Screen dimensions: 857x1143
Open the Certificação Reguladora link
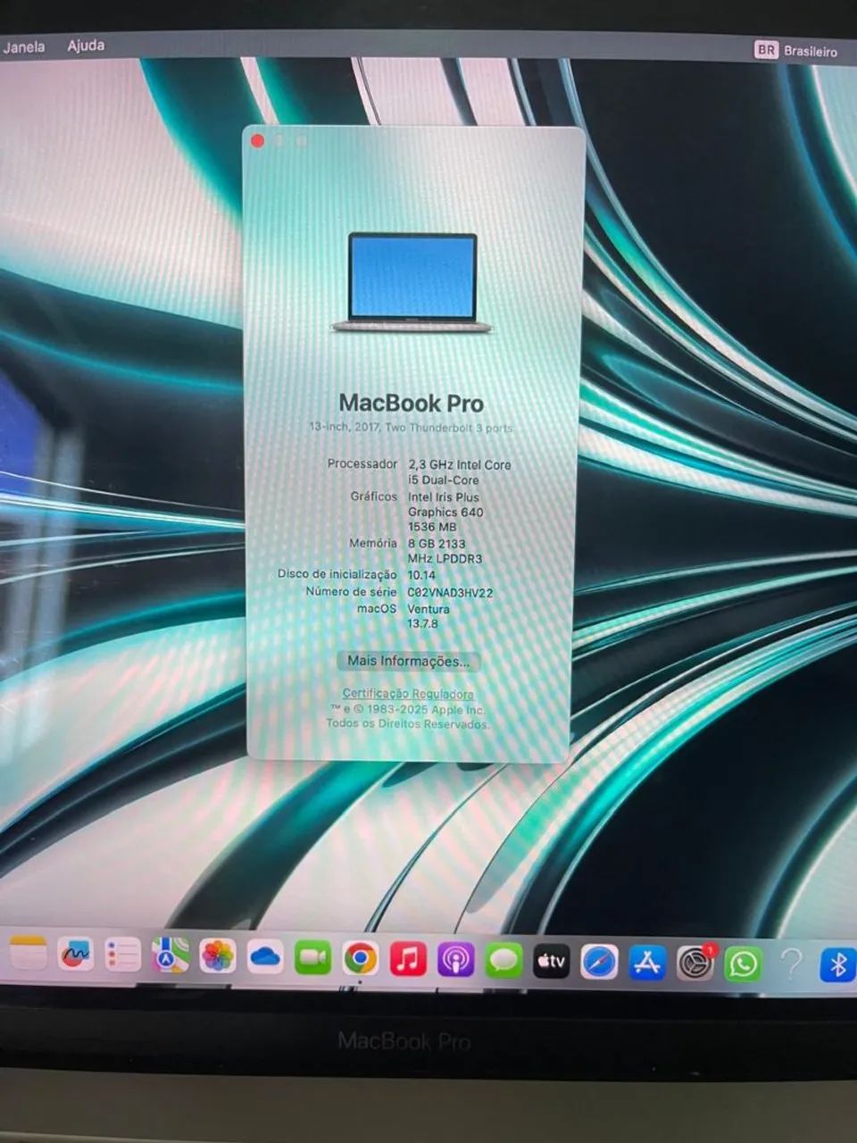coord(408,694)
